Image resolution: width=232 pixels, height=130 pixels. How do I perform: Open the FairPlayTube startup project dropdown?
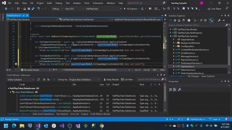(103, 9)
